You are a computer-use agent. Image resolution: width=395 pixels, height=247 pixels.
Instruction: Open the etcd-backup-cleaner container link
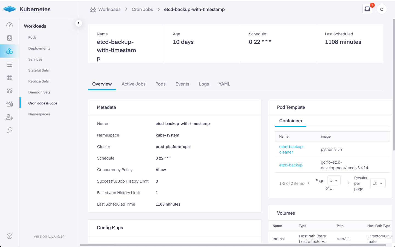(x=291, y=149)
